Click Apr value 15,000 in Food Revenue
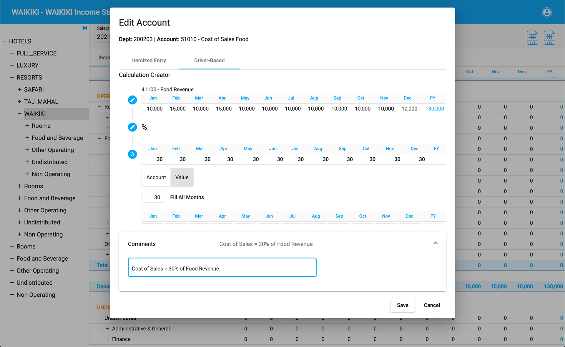 coord(224,109)
